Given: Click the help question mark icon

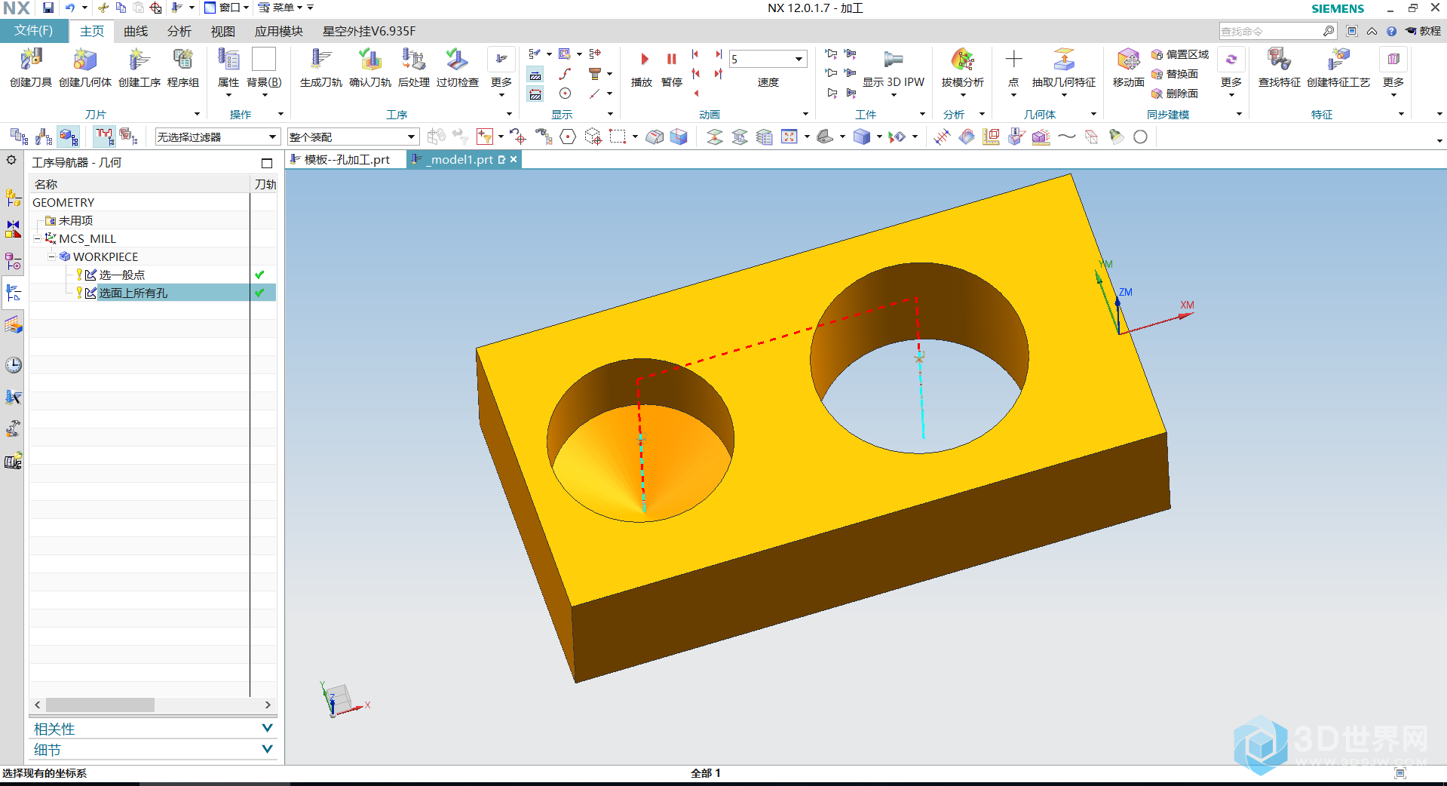Looking at the screenshot, I should (x=1391, y=31).
